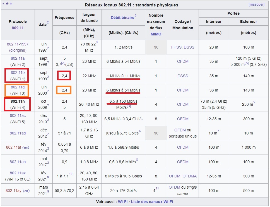Screen dimensions: 270x207
Task: Follow note [B] in 802.11n débit cell
Action: (129, 106)
